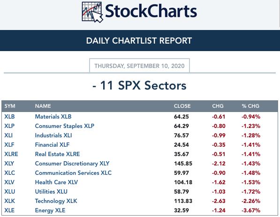
Task: Open the Health Care XLV link
Action: coord(56,182)
